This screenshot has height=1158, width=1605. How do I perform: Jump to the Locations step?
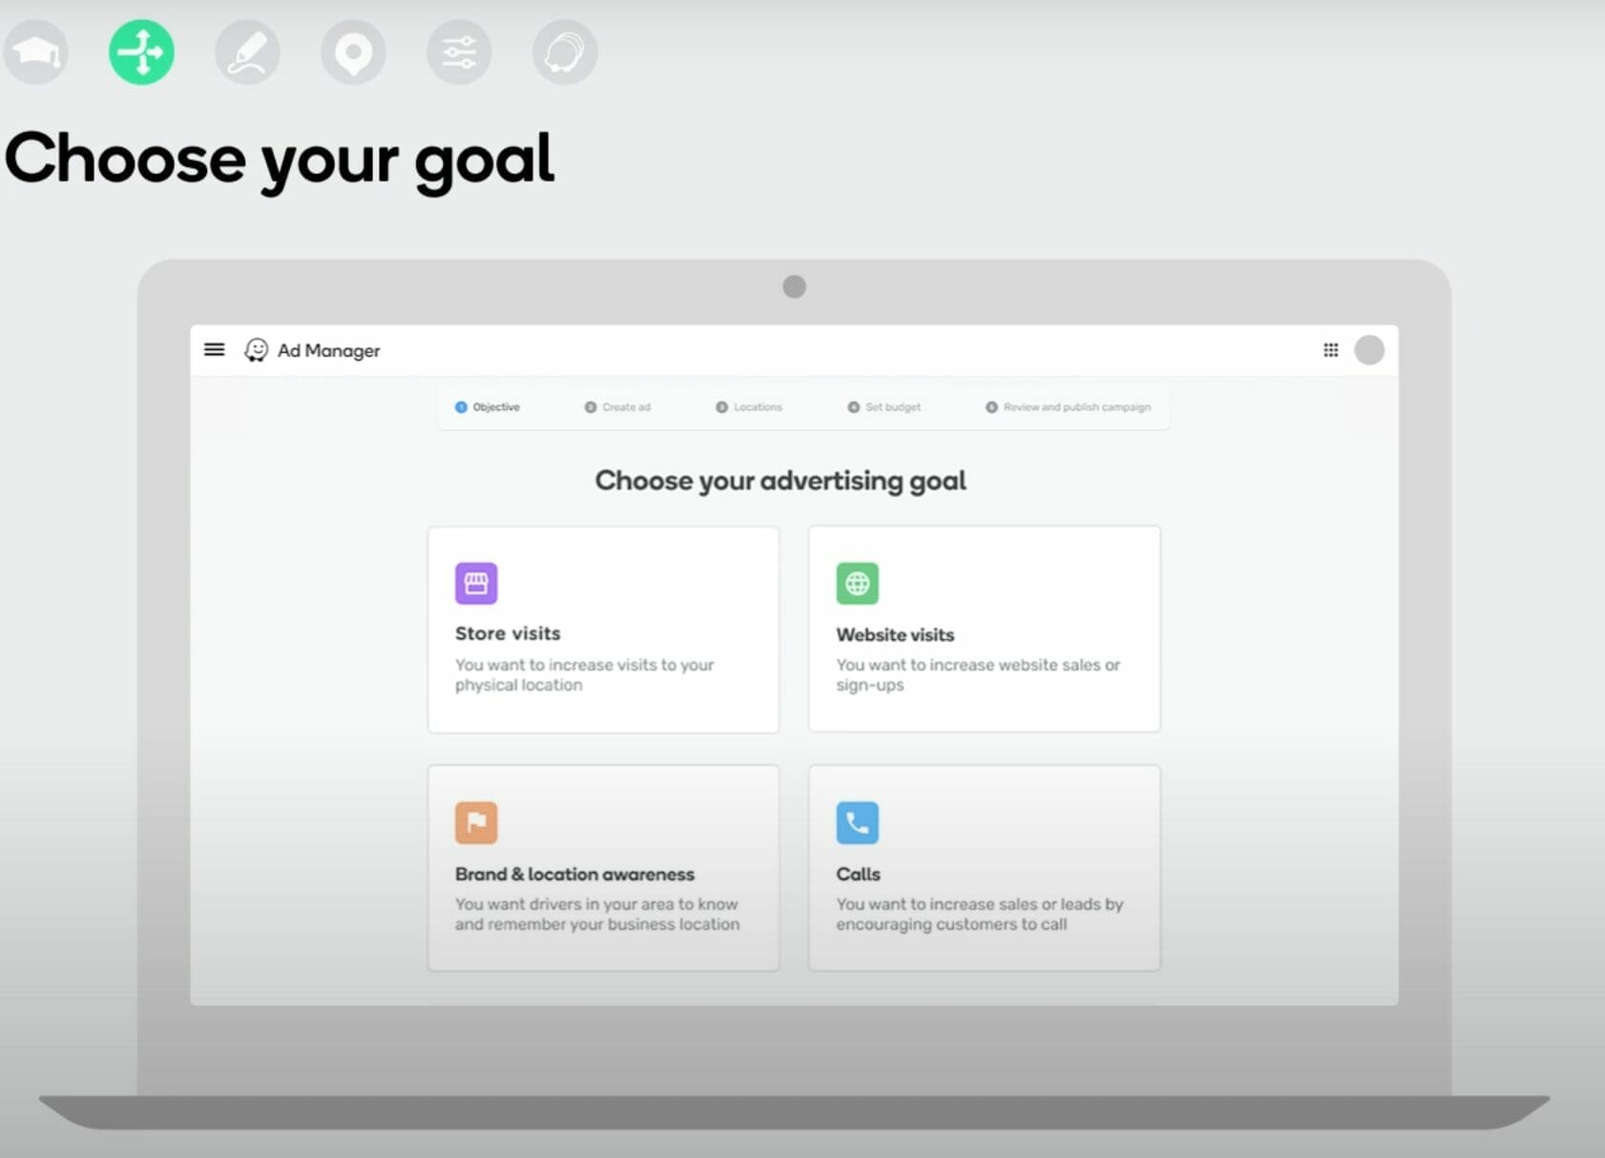[749, 407]
